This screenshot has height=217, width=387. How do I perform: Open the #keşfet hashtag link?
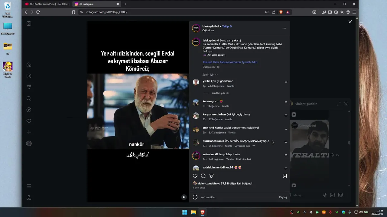(207, 62)
